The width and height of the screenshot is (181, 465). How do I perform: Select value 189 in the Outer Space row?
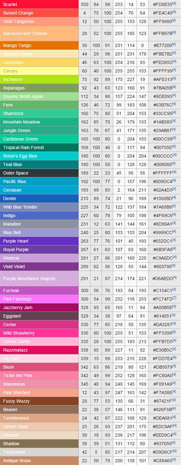point(84,173)
